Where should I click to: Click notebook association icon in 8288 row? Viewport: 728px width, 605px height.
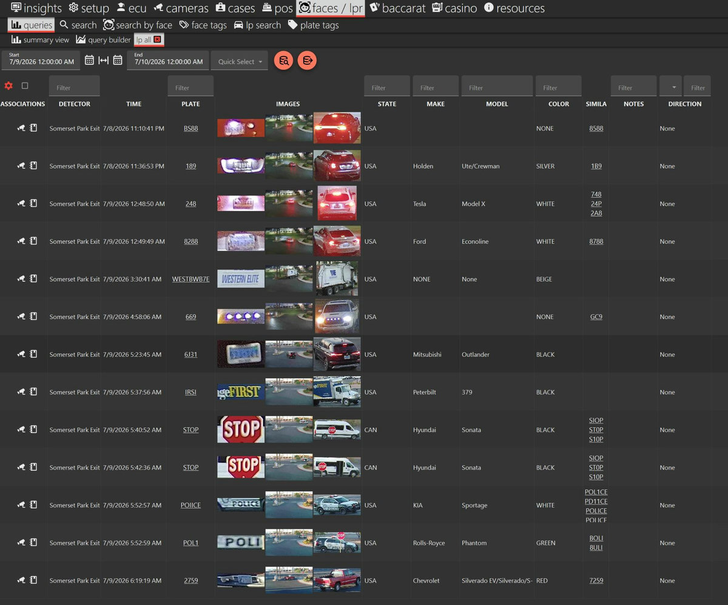pyautogui.click(x=33, y=241)
